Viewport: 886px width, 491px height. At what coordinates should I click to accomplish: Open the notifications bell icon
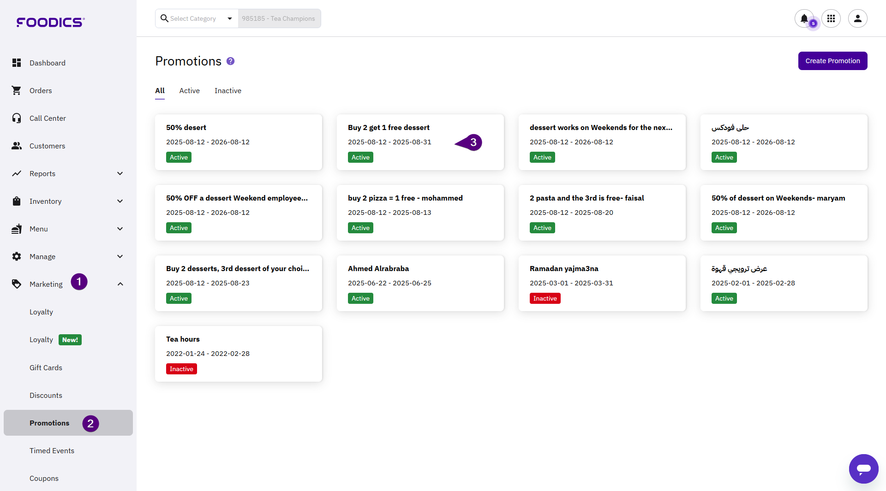804,18
